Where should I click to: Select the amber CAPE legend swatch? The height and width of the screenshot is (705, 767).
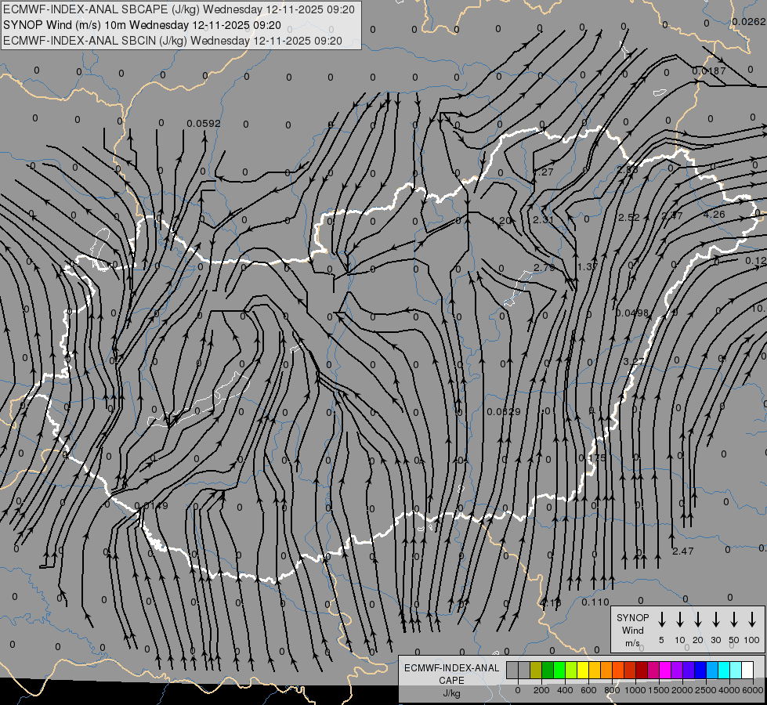pos(595,670)
